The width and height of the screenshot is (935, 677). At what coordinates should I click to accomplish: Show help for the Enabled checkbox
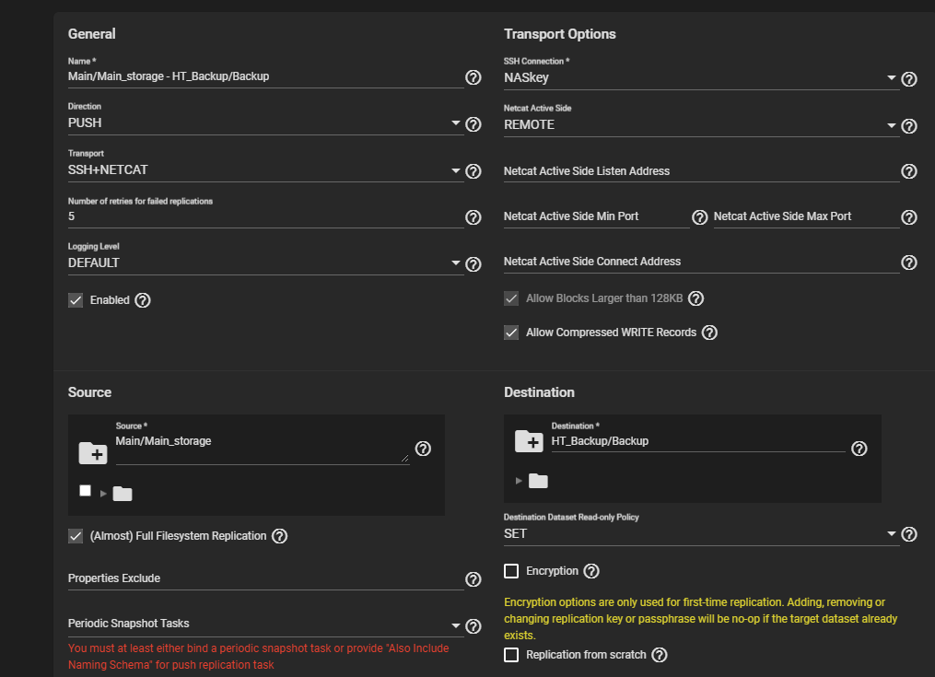coord(143,300)
